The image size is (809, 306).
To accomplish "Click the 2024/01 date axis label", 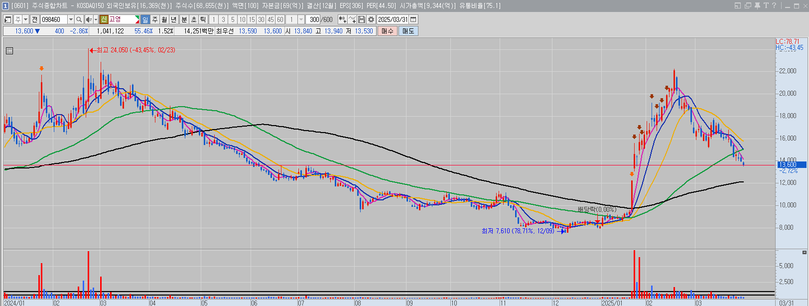I will (14, 303).
